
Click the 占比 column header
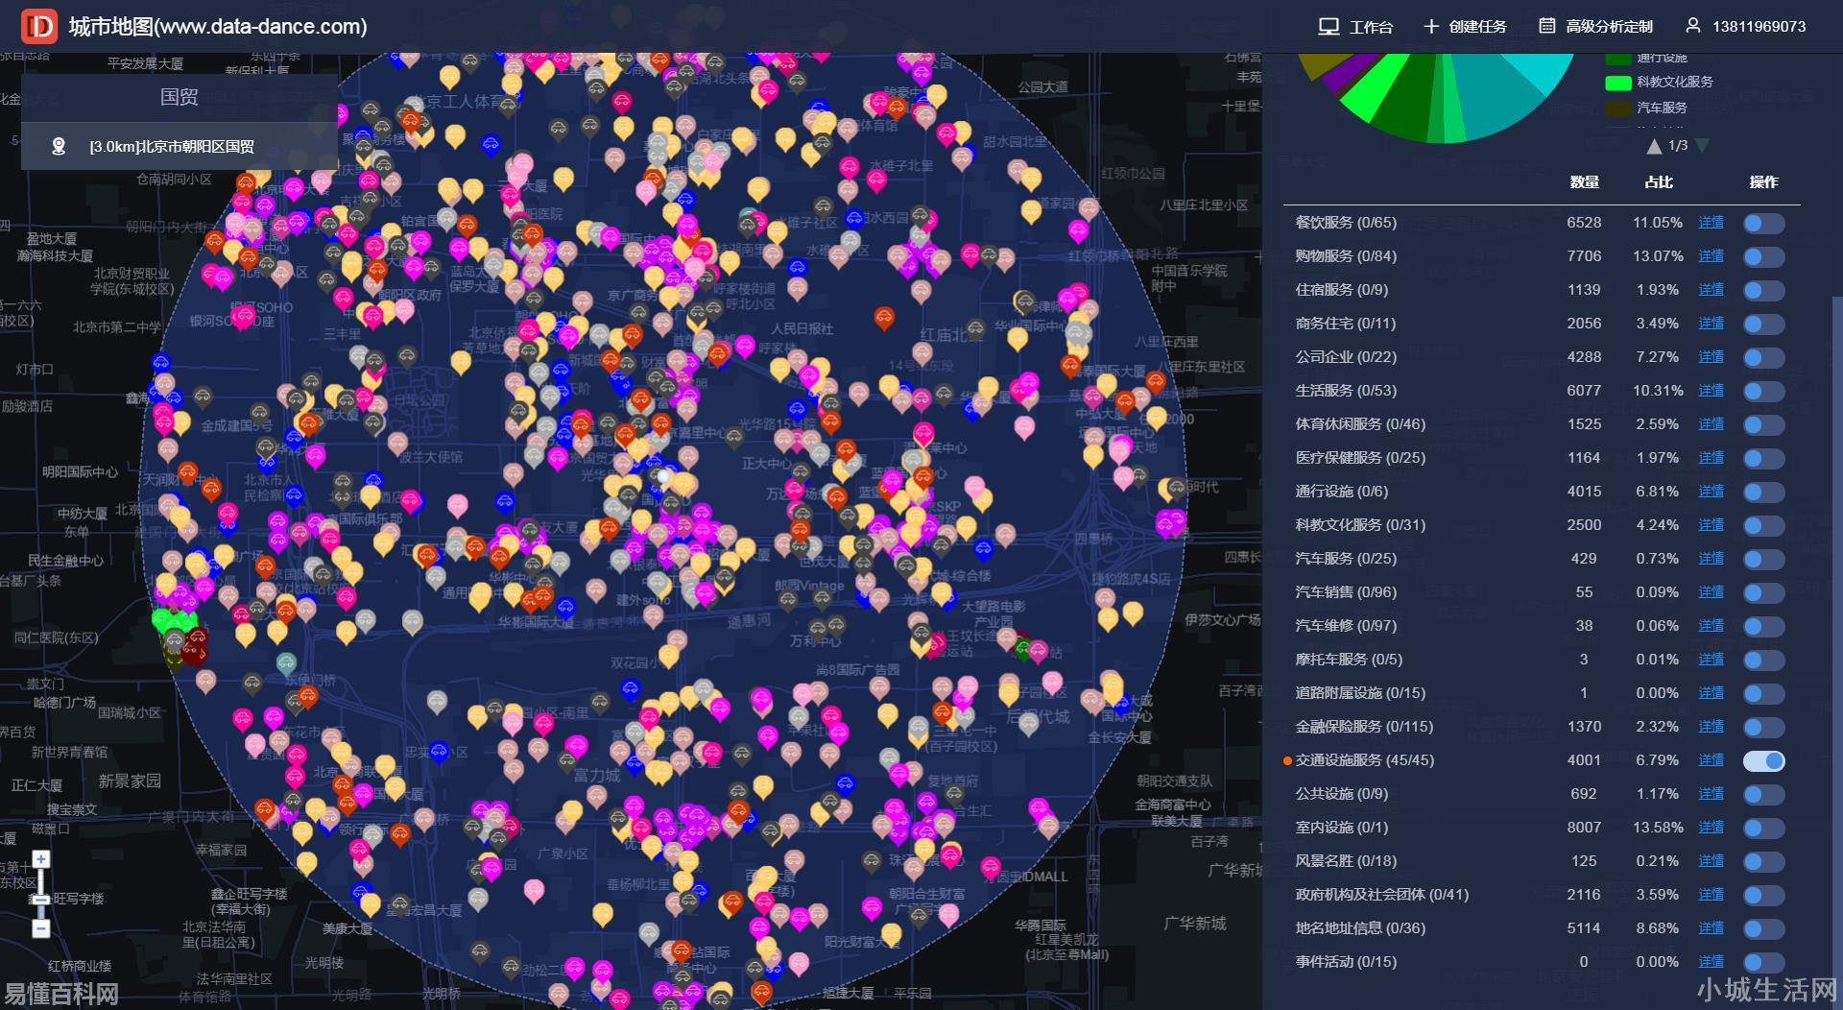tap(1659, 182)
